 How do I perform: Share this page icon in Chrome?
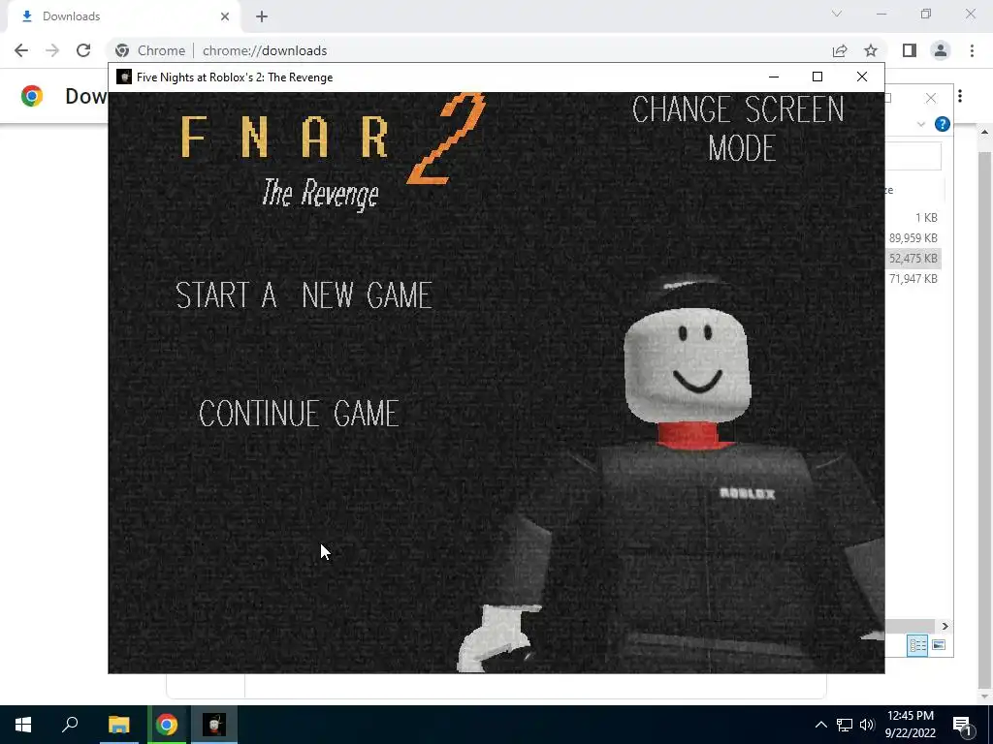840,50
